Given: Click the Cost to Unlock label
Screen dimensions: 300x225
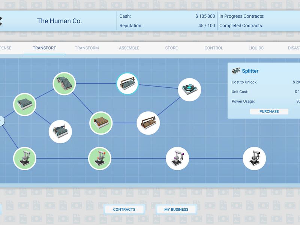Looking at the screenshot, I should (x=244, y=82).
